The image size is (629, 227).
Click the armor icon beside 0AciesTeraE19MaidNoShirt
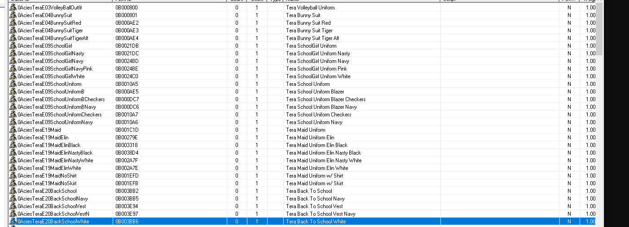pyautogui.click(x=13, y=176)
